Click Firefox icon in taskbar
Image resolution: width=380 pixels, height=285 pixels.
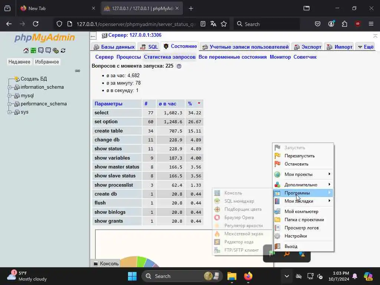[248, 276]
